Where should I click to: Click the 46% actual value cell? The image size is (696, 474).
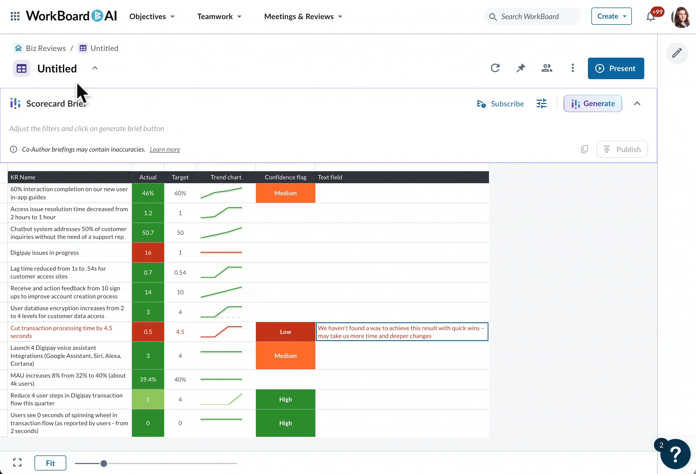tap(148, 193)
